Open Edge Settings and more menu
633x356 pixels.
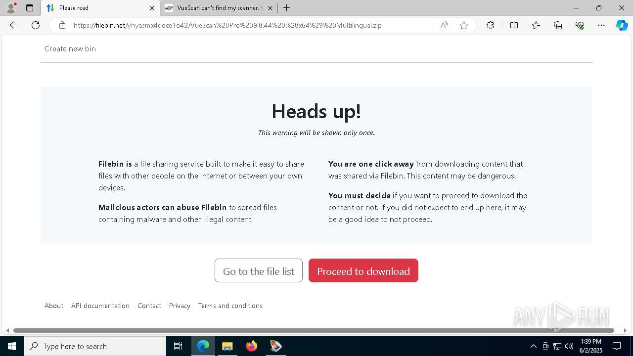(601, 25)
